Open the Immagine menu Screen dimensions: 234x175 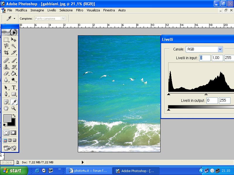(37, 10)
